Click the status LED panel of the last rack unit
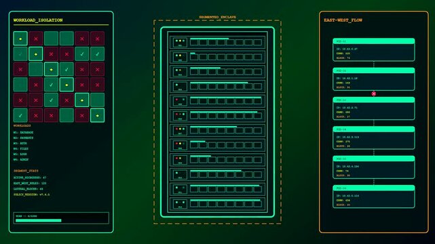Image resolution: width=435 pixels, height=244 pixels. coord(180,204)
